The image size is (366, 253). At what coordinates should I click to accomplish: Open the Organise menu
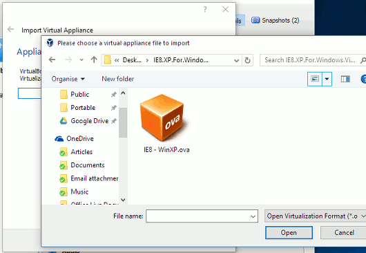[68, 79]
